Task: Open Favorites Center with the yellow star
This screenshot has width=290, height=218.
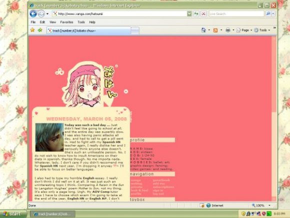Action: point(32,30)
